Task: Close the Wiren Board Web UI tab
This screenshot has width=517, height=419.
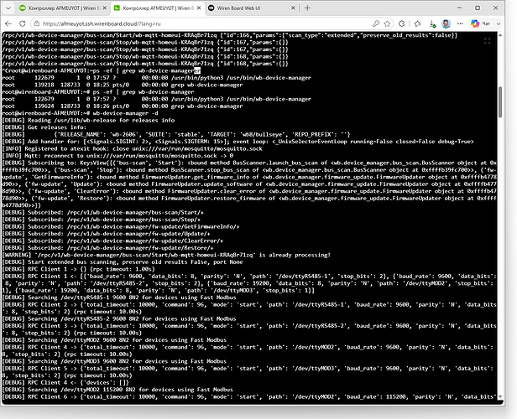Action: coord(293,8)
